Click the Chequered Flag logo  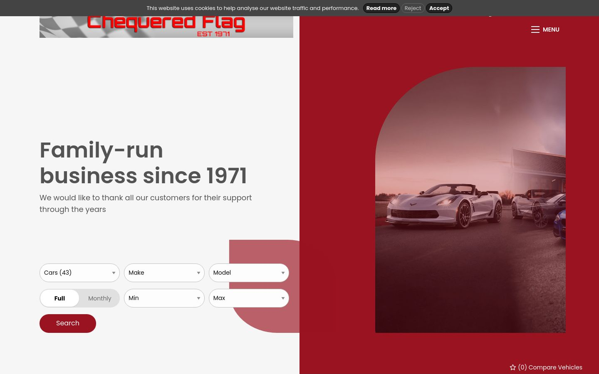point(166,27)
